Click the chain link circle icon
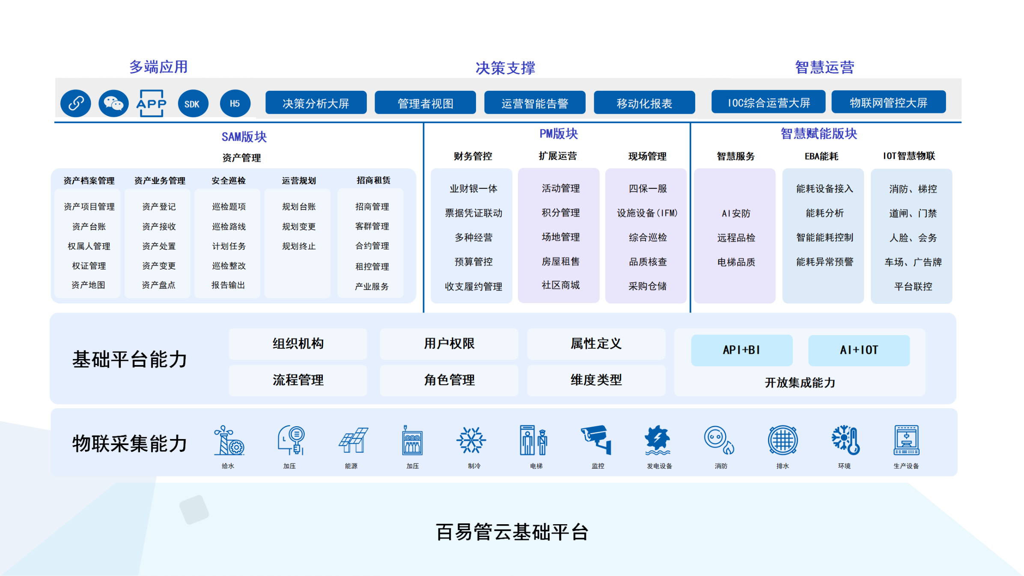 [76, 103]
